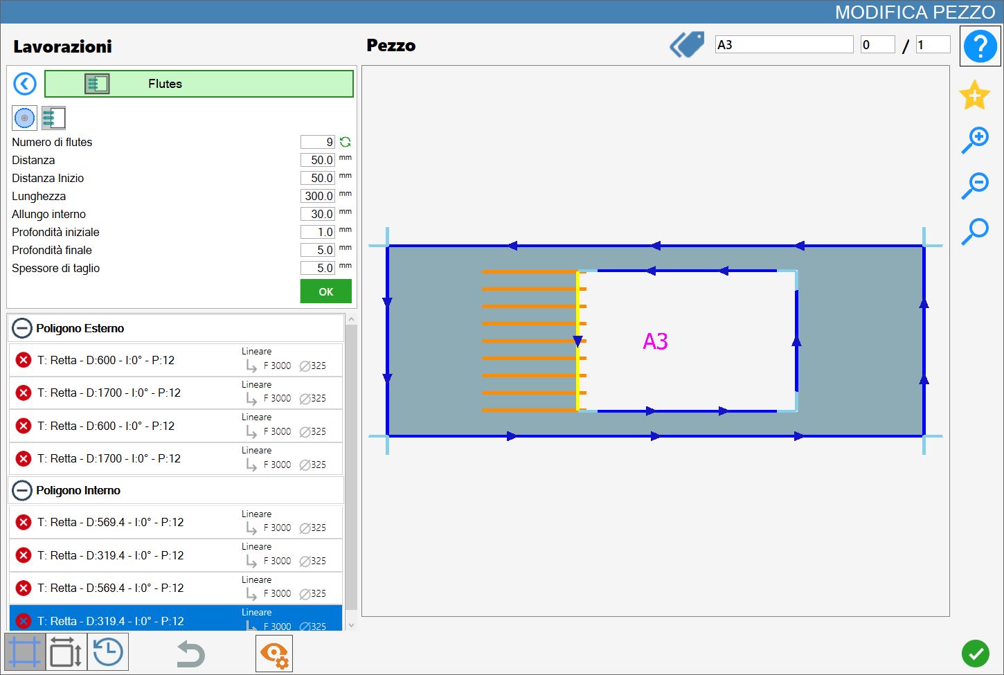Select the Flutes header tab
Image resolution: width=1004 pixels, height=675 pixels.
[x=199, y=84]
